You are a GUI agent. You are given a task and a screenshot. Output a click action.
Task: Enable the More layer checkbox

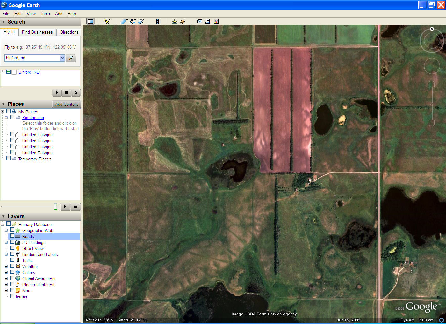click(x=12, y=290)
